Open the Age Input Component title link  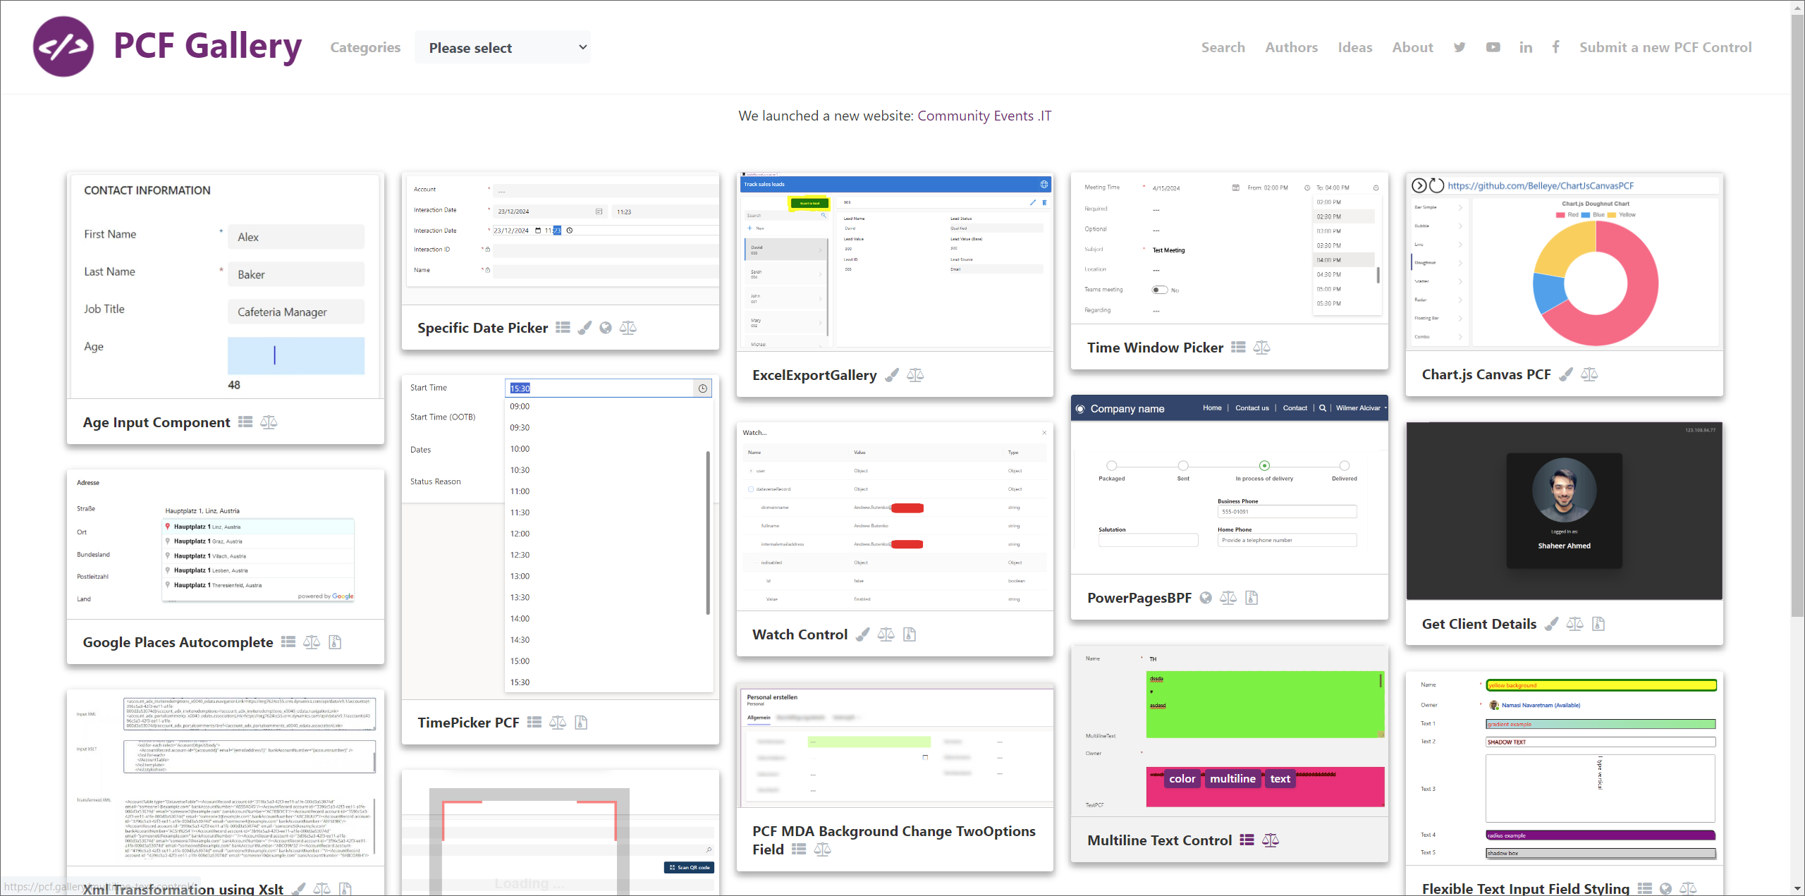pyautogui.click(x=157, y=422)
